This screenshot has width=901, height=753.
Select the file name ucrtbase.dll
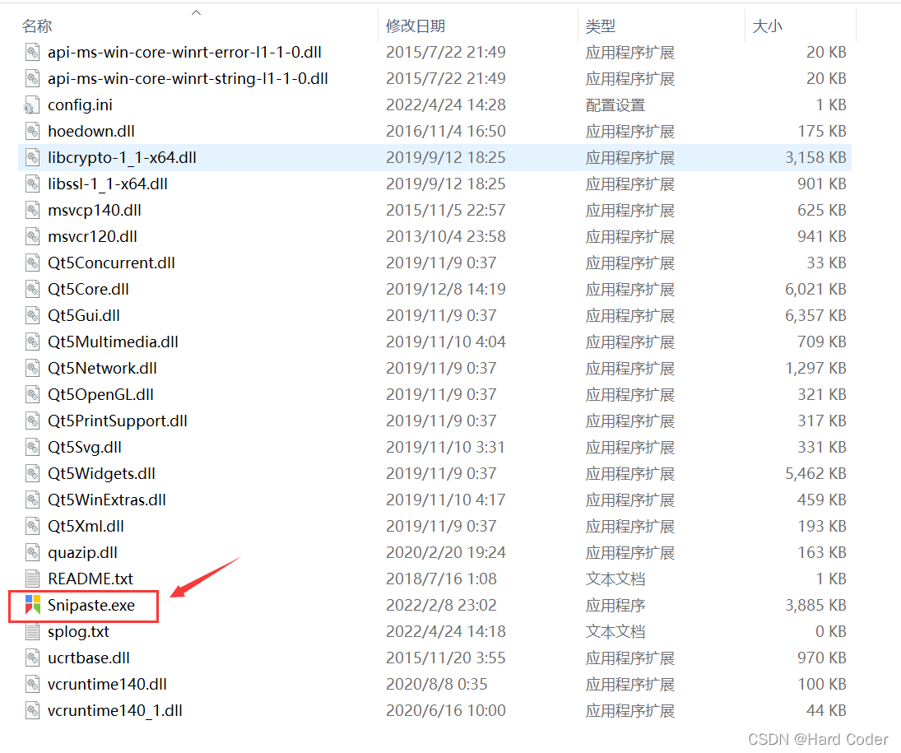click(x=89, y=658)
